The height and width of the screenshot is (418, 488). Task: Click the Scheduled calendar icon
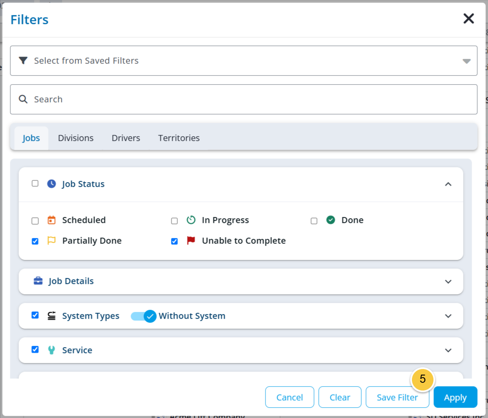[x=52, y=220]
